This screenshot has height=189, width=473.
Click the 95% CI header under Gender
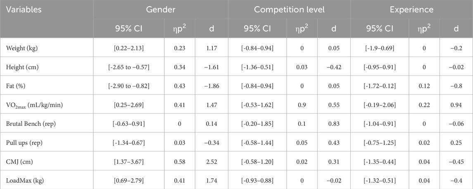(129, 29)
